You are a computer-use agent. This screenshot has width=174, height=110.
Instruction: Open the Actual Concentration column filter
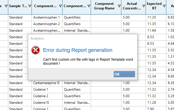click(x=144, y=6)
